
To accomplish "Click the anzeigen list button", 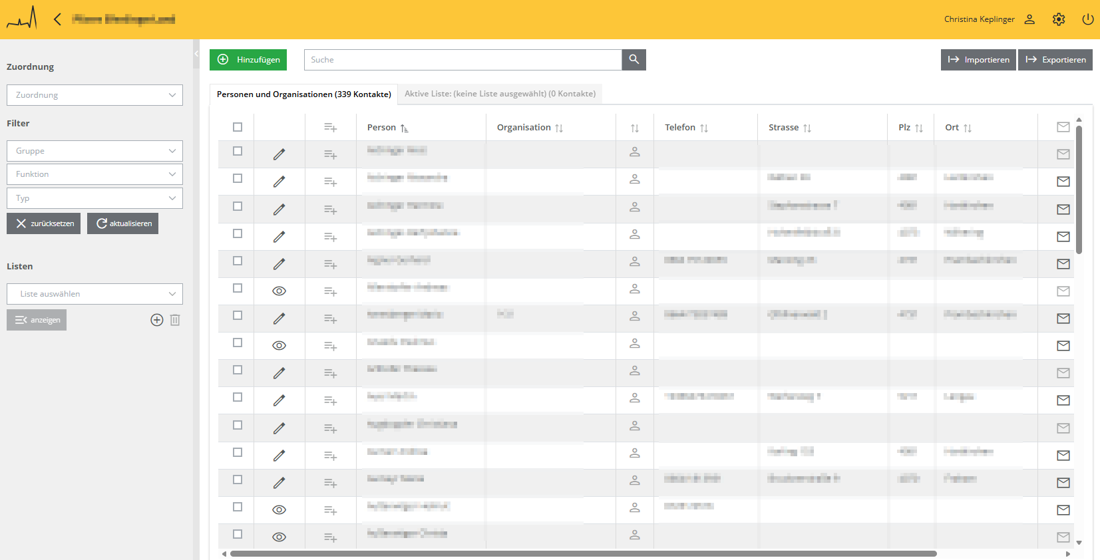I will [37, 320].
